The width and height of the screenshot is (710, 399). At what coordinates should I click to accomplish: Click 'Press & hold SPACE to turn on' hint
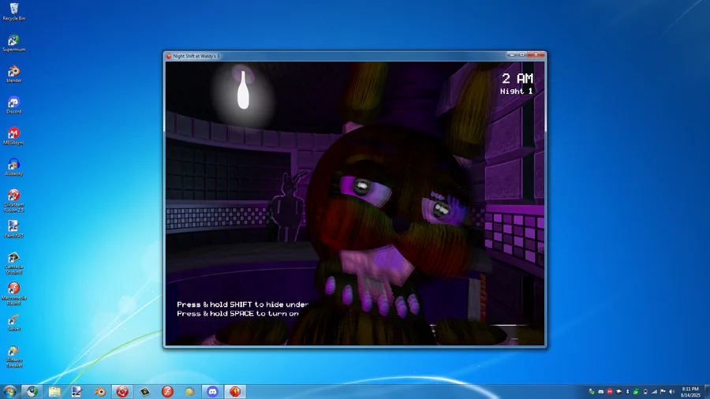tap(237, 314)
